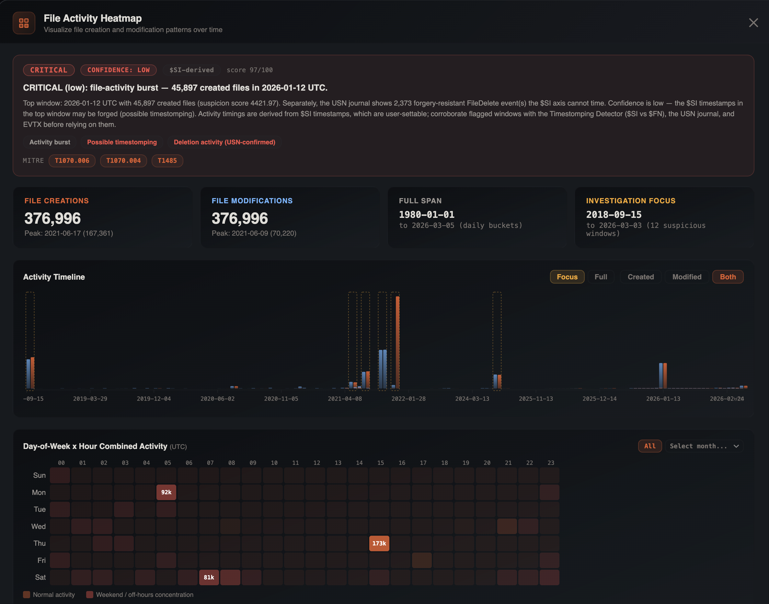The image size is (769, 604).
Task: Click the $SI-derived tag
Action: click(x=191, y=70)
